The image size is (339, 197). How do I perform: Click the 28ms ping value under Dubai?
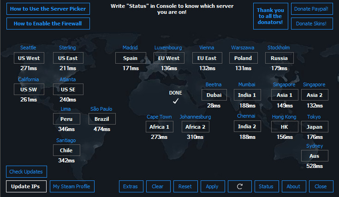(214, 106)
